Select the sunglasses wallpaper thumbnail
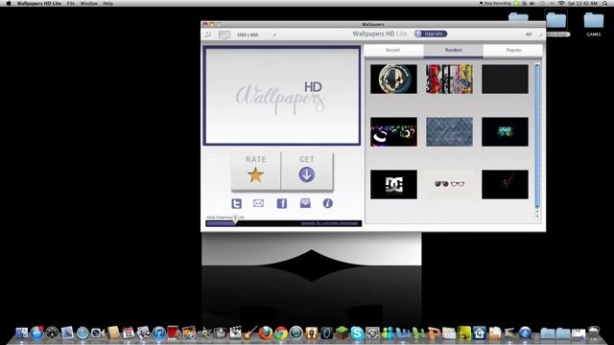 (449, 184)
